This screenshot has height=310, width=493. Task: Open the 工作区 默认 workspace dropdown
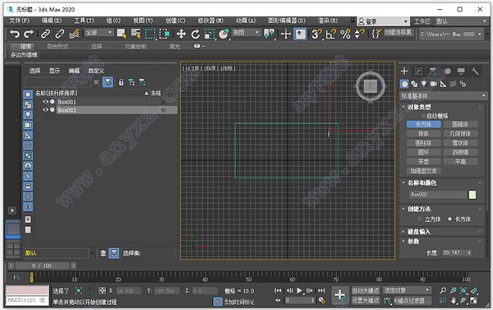tap(461, 21)
